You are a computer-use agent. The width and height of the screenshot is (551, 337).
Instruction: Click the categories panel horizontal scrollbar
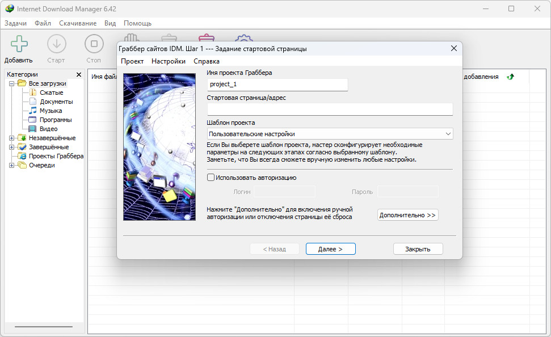coord(44,327)
